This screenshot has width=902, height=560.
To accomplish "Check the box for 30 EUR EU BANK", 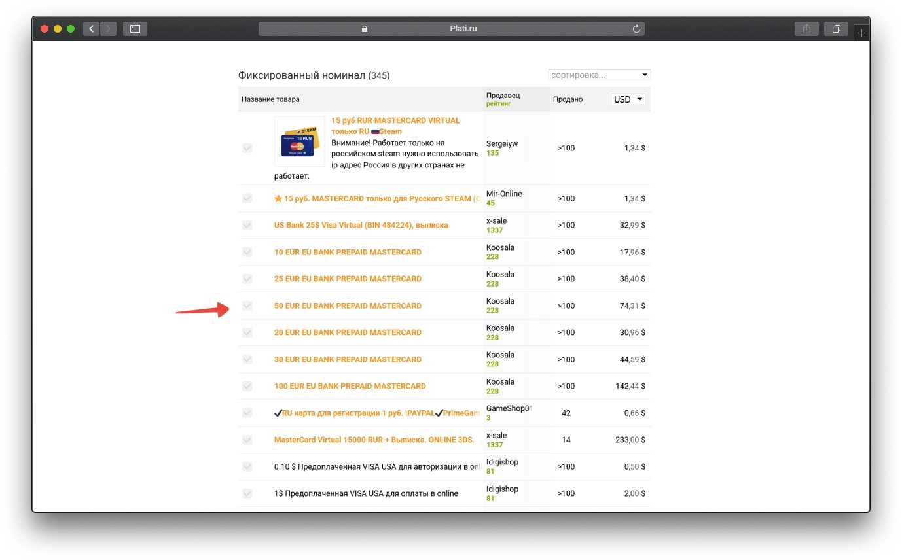I will [x=247, y=359].
